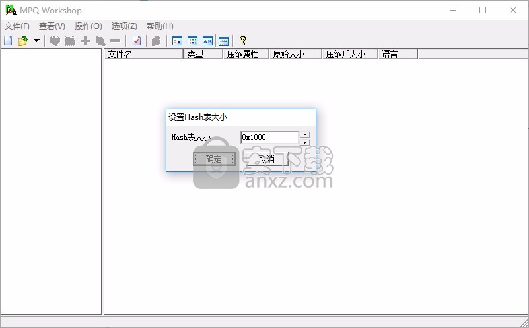
Task: Sort by 原始大小 column header
Action: point(295,54)
